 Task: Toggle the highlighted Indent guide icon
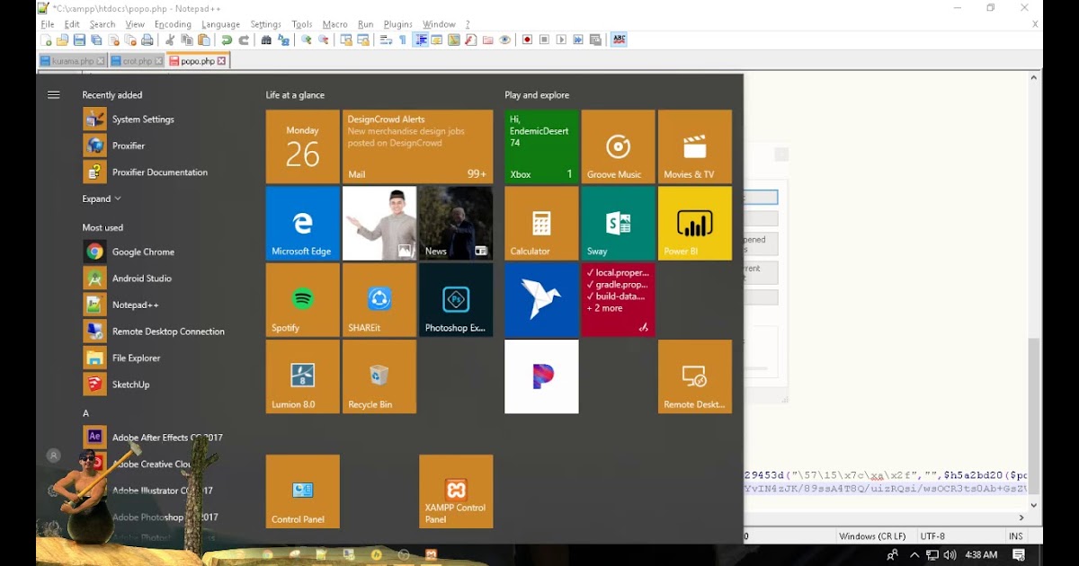coord(421,40)
